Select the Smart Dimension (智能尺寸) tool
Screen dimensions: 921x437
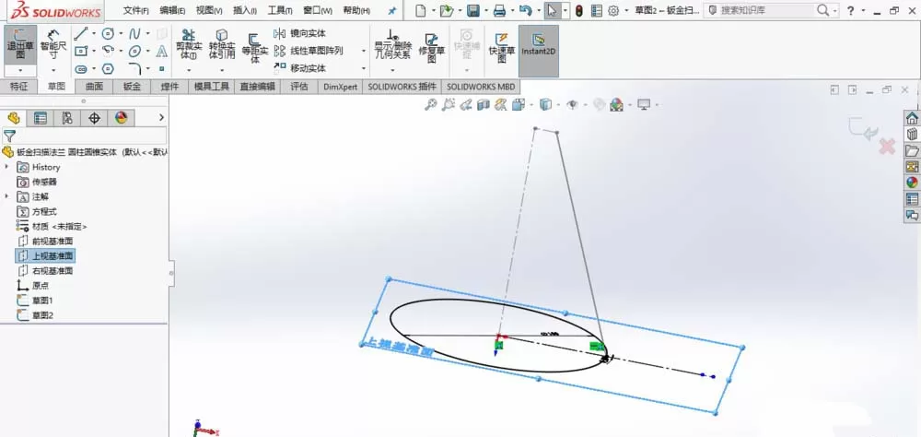[x=53, y=45]
